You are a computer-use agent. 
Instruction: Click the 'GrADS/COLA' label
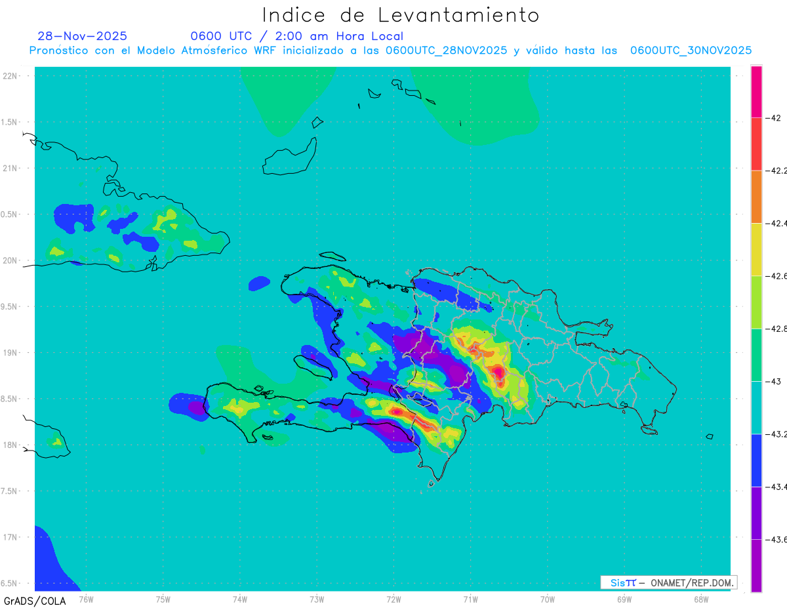(x=35, y=601)
